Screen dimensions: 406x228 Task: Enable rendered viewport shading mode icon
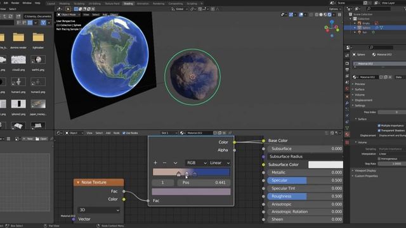click(x=329, y=15)
